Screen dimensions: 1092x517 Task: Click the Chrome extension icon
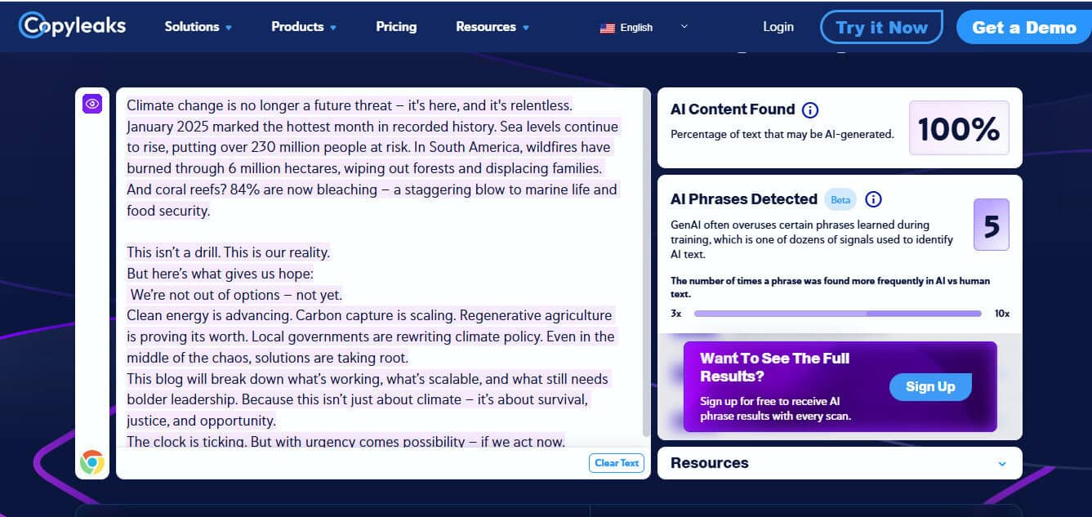click(x=92, y=462)
